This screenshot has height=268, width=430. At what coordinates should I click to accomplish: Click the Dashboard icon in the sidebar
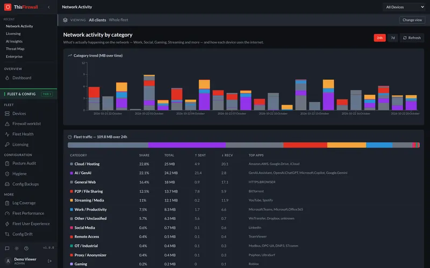tap(7, 78)
